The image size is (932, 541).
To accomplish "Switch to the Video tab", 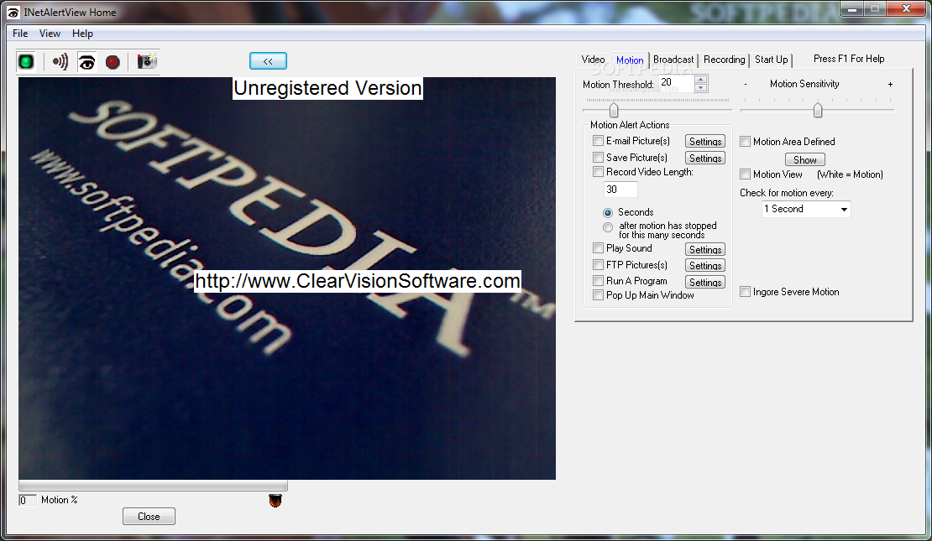I will (593, 60).
